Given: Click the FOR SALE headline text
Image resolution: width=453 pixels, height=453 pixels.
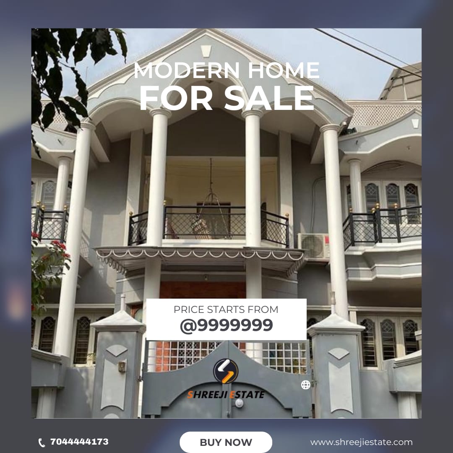Looking at the screenshot, I should pos(227,98).
